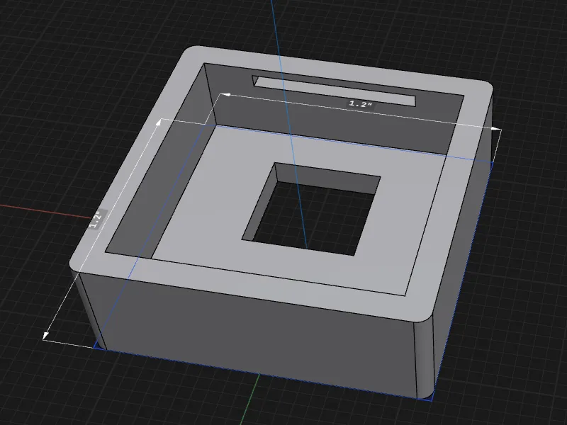Select the top 1.2" width dimension label
Image resolution: width=567 pixels, height=425 pixels.
360,104
